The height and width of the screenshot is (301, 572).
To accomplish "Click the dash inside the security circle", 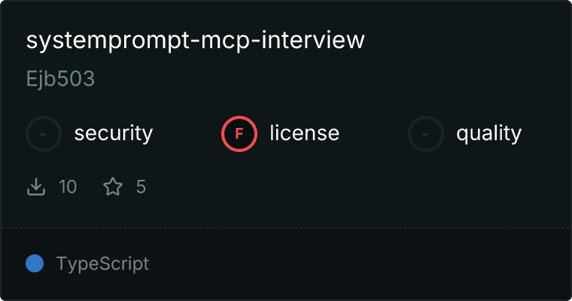I will [x=43, y=134].
